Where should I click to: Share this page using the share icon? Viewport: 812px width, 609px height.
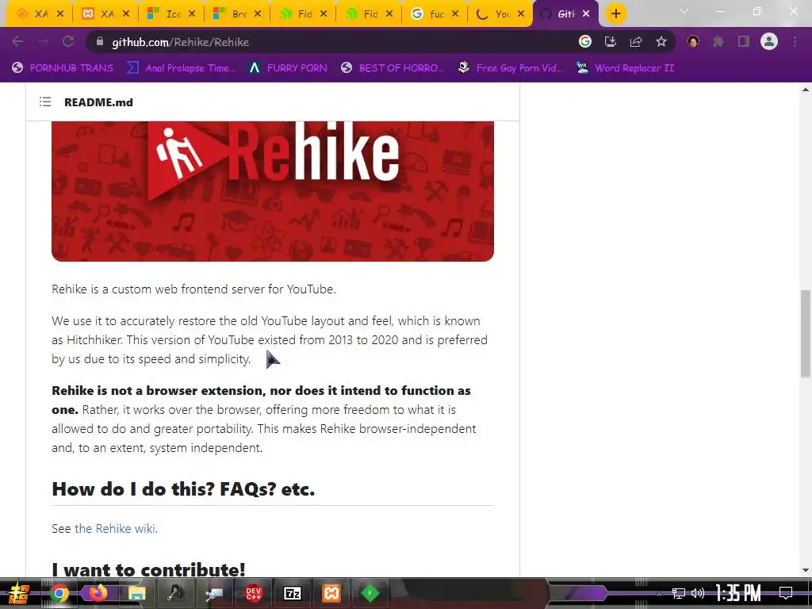636,42
